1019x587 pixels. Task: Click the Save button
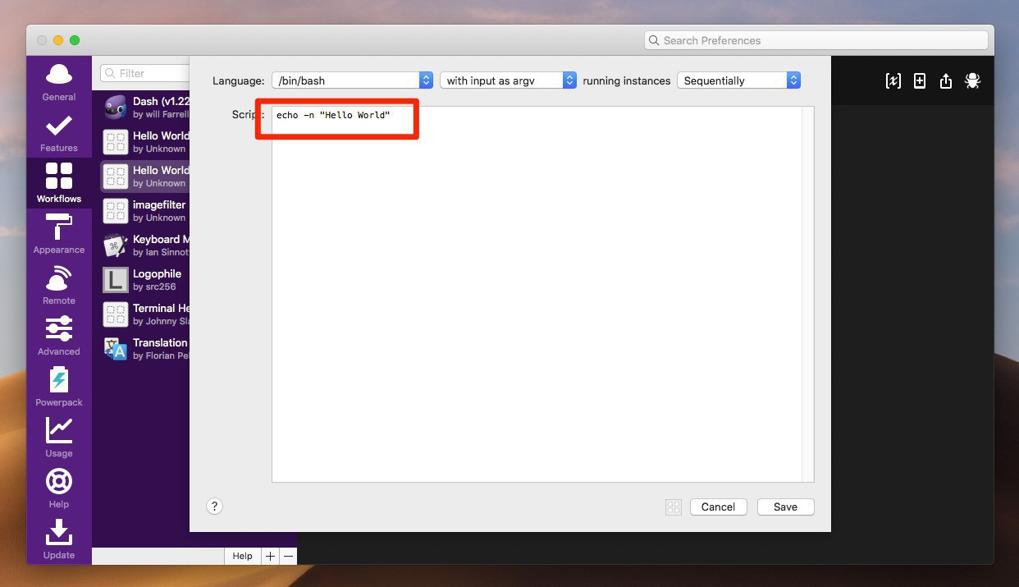pos(785,507)
